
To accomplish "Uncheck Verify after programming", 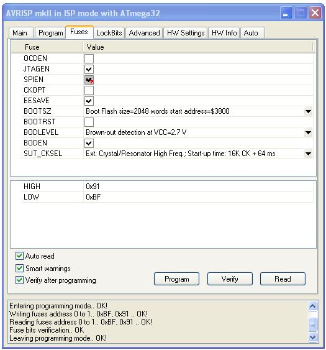I will tap(19, 280).
